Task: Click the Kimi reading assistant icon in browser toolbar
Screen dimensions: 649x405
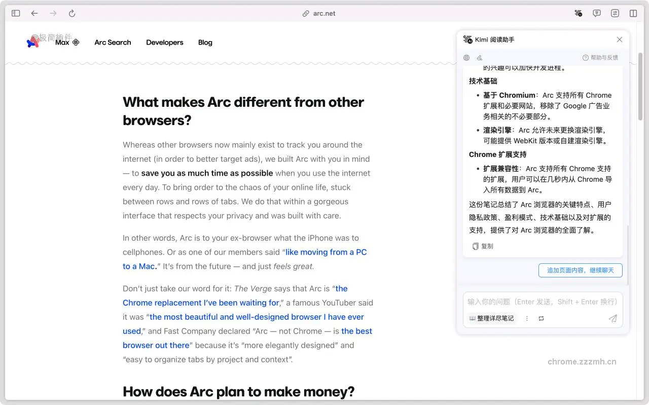Action: [x=579, y=13]
